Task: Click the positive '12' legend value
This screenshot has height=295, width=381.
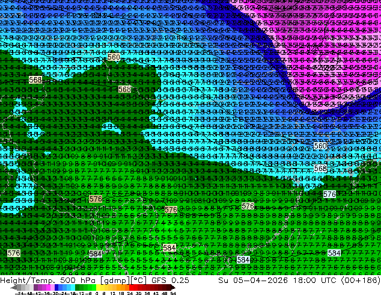Action: point(113,293)
